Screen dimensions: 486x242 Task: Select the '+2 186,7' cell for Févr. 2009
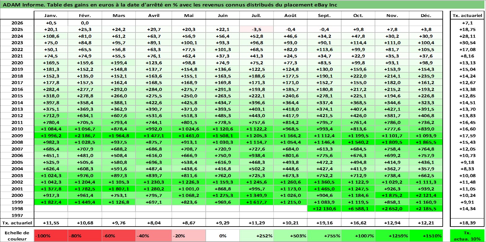85,136
